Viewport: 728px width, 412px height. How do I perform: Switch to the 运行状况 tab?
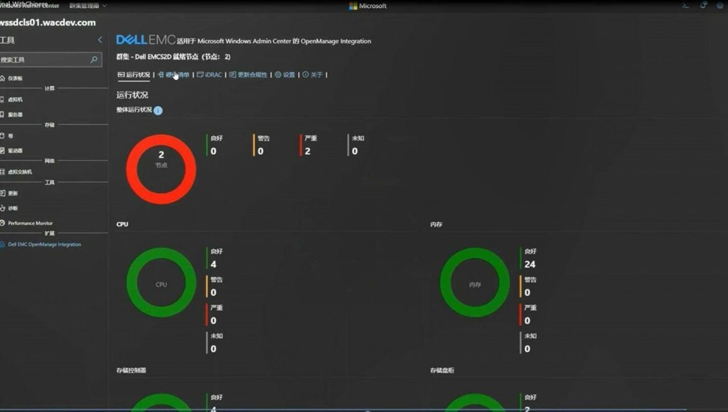[x=134, y=75]
